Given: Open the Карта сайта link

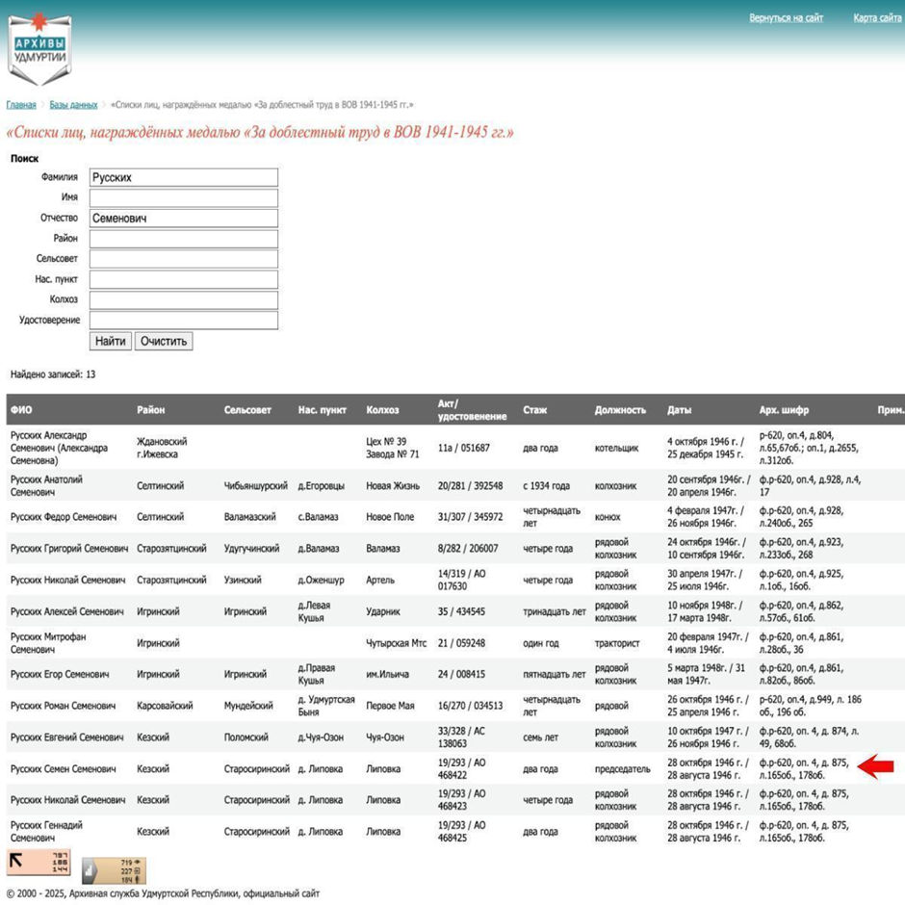Looking at the screenshot, I should [877, 18].
